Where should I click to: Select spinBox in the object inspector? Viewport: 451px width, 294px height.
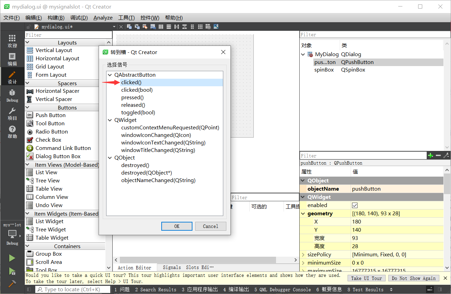324,70
